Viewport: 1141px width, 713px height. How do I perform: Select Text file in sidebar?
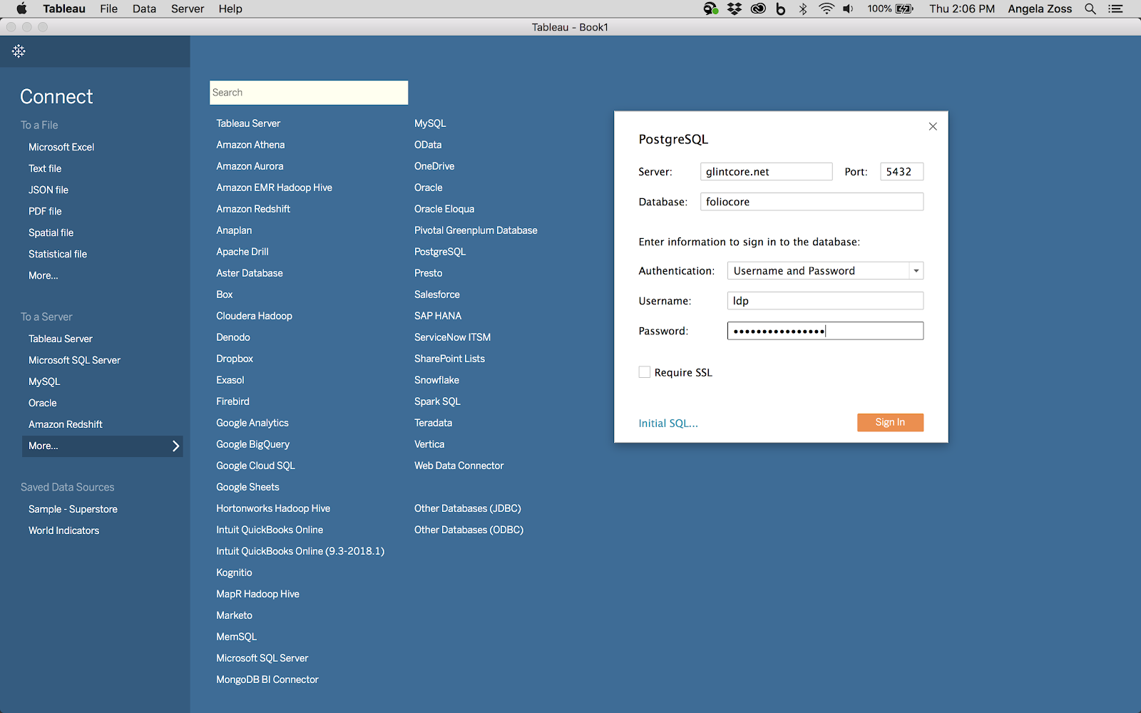(45, 168)
